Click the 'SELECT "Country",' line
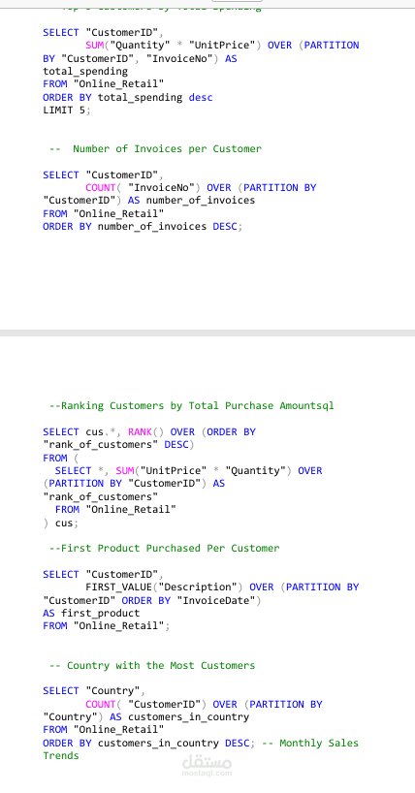The width and height of the screenshot is (415, 793). coord(94,691)
